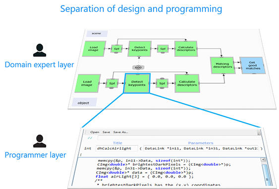Click the DataLink parameters field
This screenshot has width=279, height=189.
(201, 148)
